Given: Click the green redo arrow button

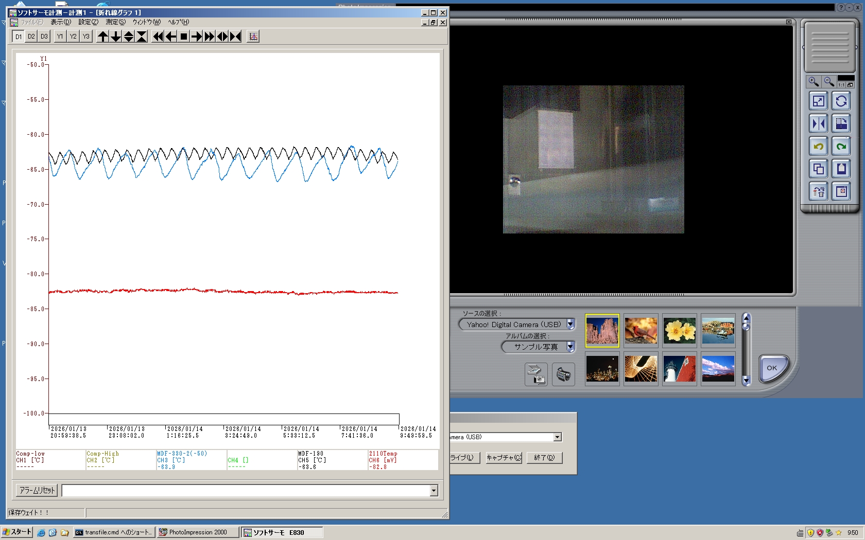Looking at the screenshot, I should pyautogui.click(x=841, y=147).
